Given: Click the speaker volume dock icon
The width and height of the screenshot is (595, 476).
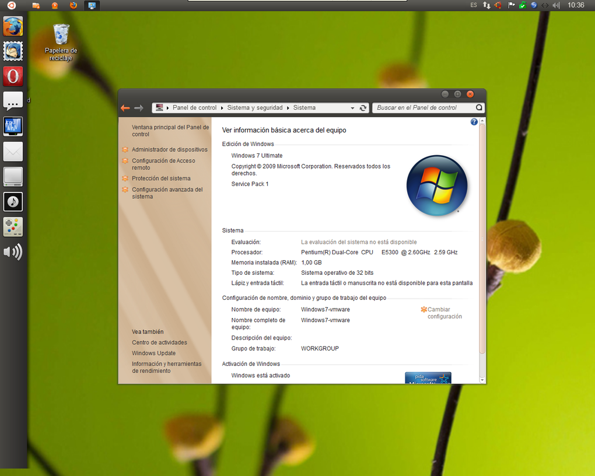Looking at the screenshot, I should [x=13, y=251].
